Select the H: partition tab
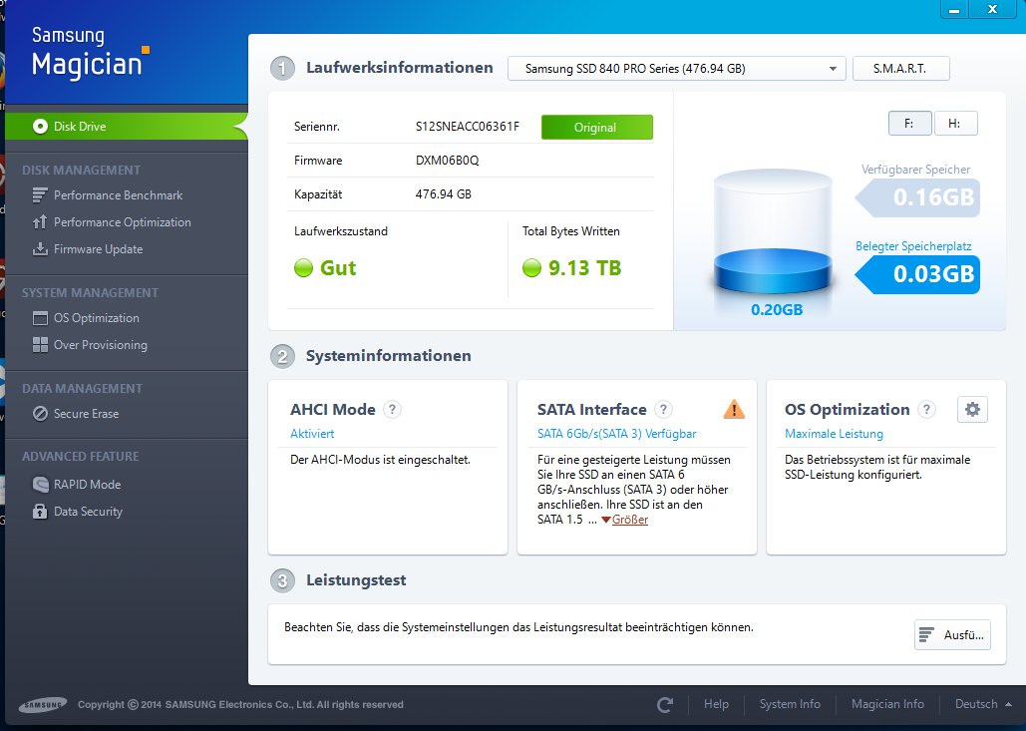 (x=955, y=123)
